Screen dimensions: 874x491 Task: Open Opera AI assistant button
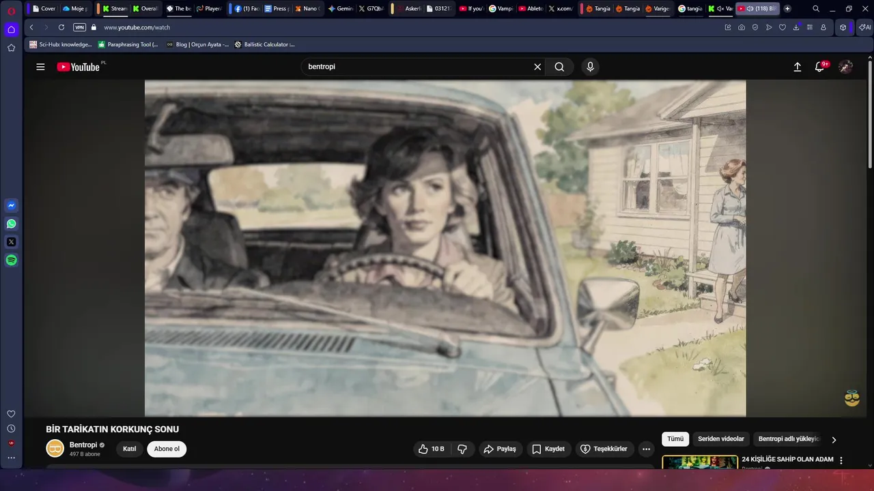pyautogui.click(x=864, y=27)
